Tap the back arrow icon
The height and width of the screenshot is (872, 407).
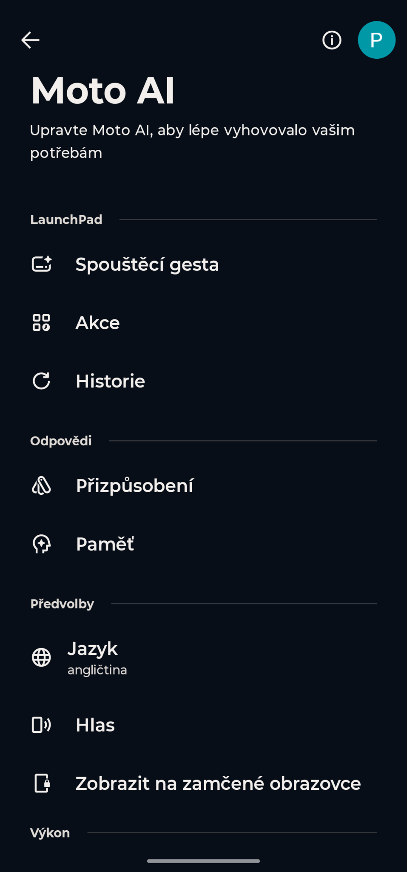point(30,40)
